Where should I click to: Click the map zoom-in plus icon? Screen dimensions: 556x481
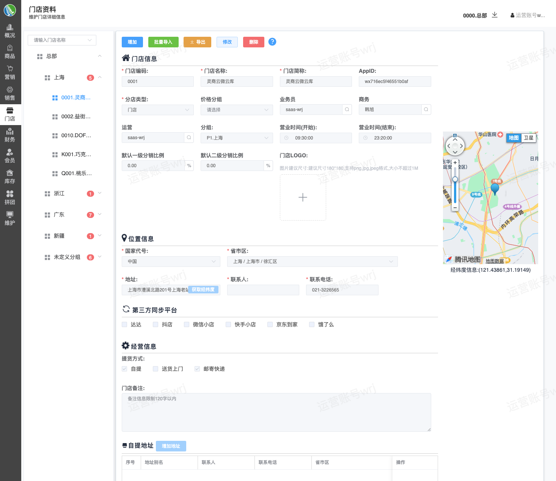point(455,163)
